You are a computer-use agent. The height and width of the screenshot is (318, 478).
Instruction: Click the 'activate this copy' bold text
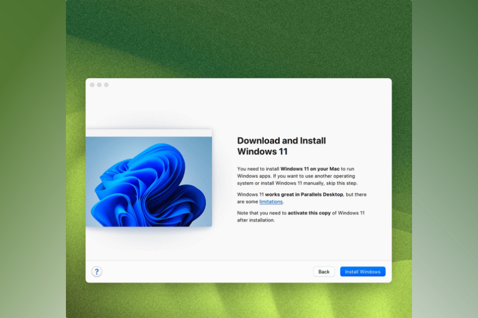tap(309, 213)
